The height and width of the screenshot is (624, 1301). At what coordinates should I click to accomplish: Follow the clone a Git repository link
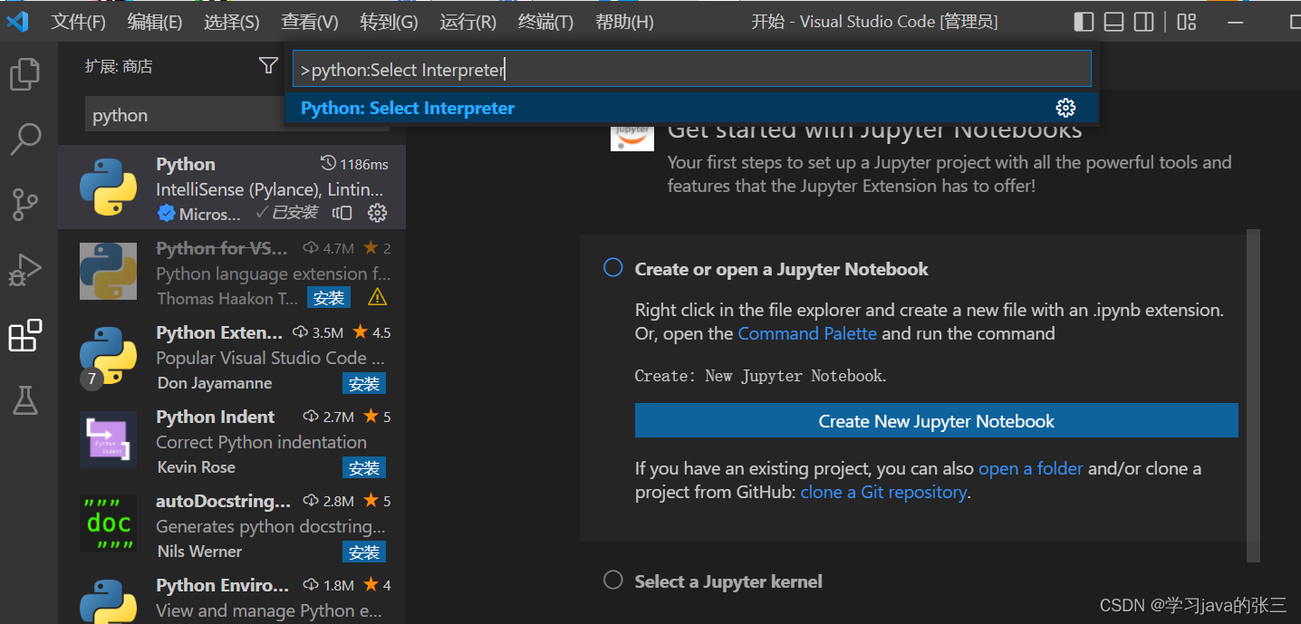click(883, 492)
